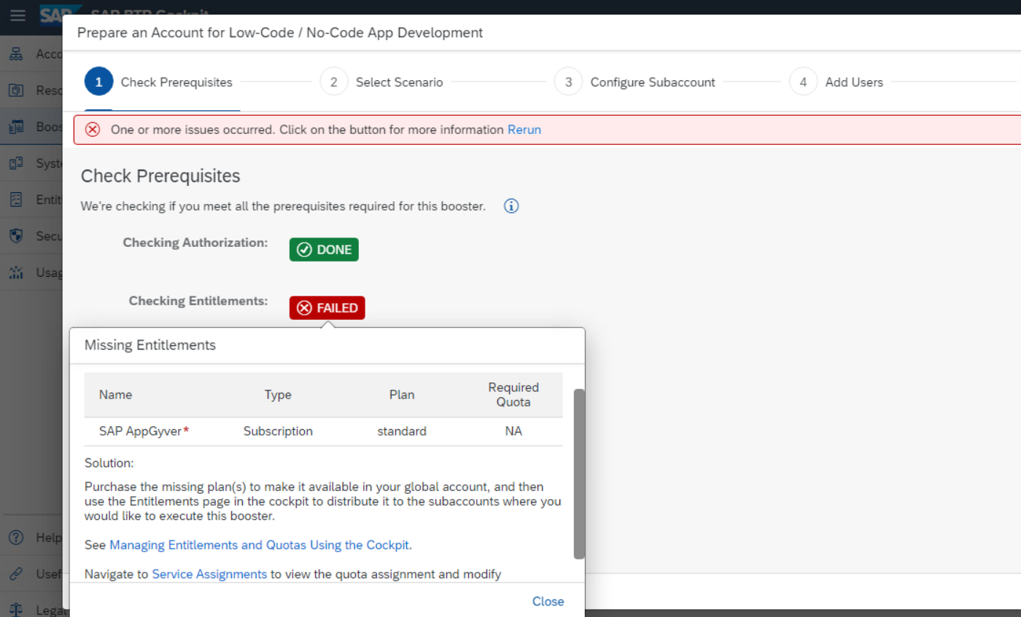Click the Subscription table cell
This screenshot has width=1021, height=617.
[x=278, y=431]
